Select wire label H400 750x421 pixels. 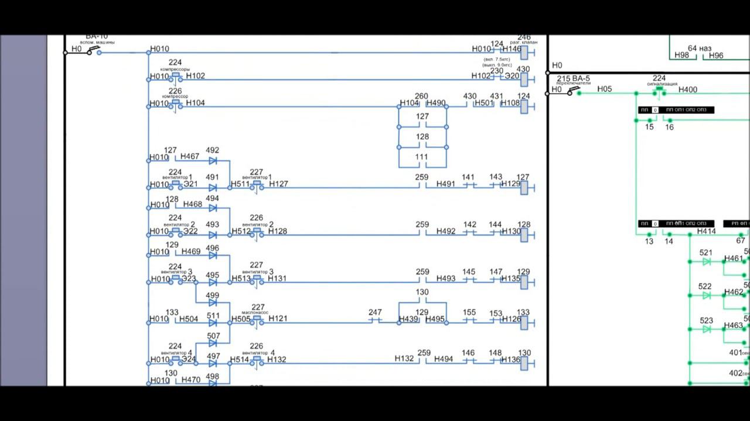(x=688, y=89)
